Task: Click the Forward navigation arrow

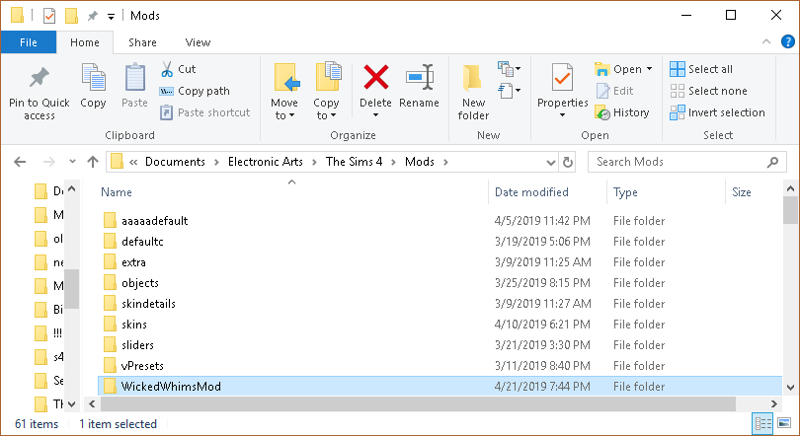Action: pos(49,162)
